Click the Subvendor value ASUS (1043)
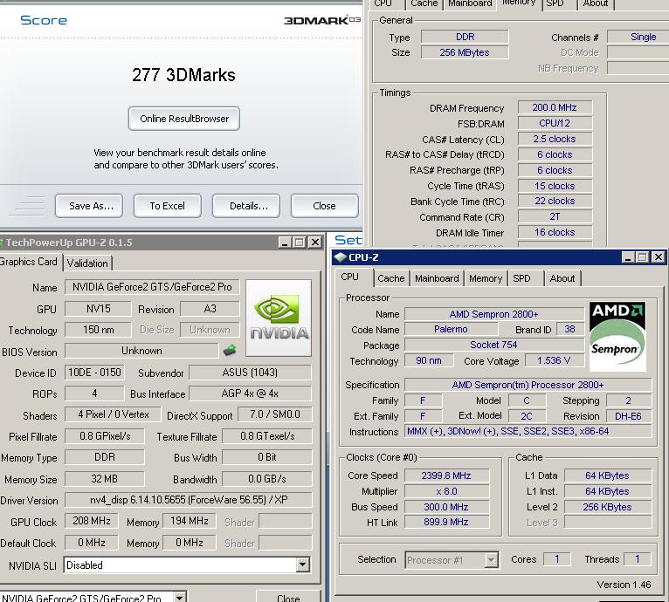Viewport: 669px width, 602px height. [250, 373]
